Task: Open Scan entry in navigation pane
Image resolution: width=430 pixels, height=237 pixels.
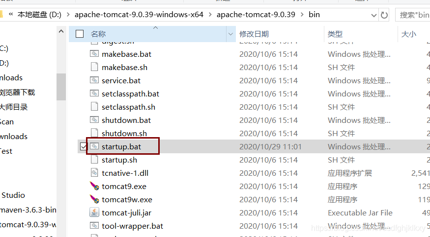Action: click(x=7, y=121)
